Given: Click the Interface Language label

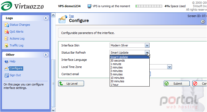Looking at the screenshot, I should (74, 60).
